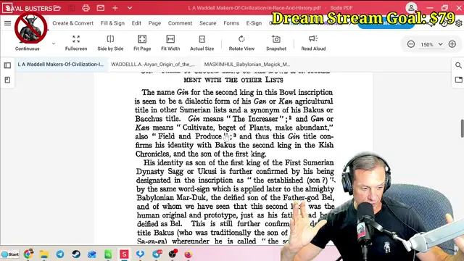The image size is (464, 261).
Task: Open the Comment menu tab
Action: click(x=180, y=23)
